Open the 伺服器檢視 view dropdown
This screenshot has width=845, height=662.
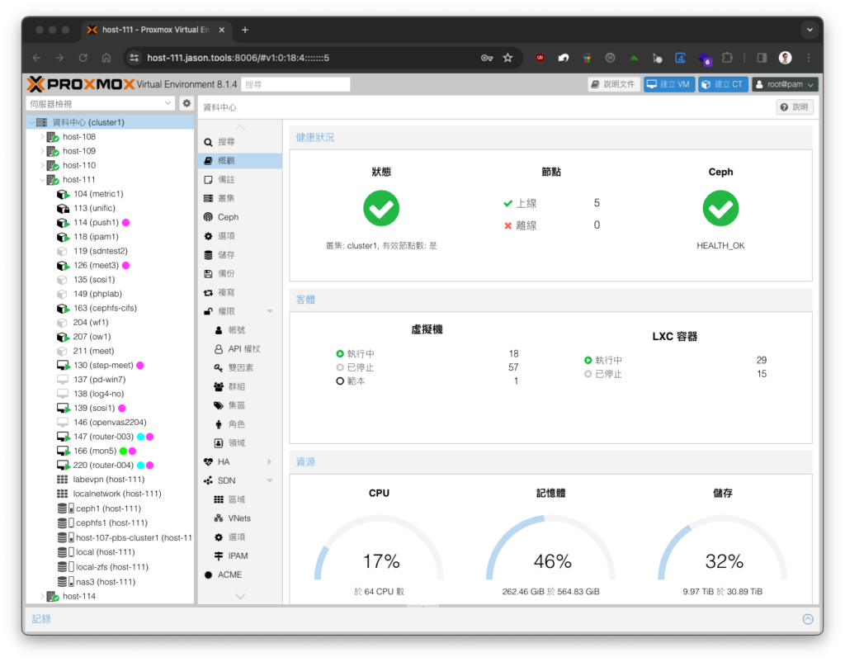168,103
